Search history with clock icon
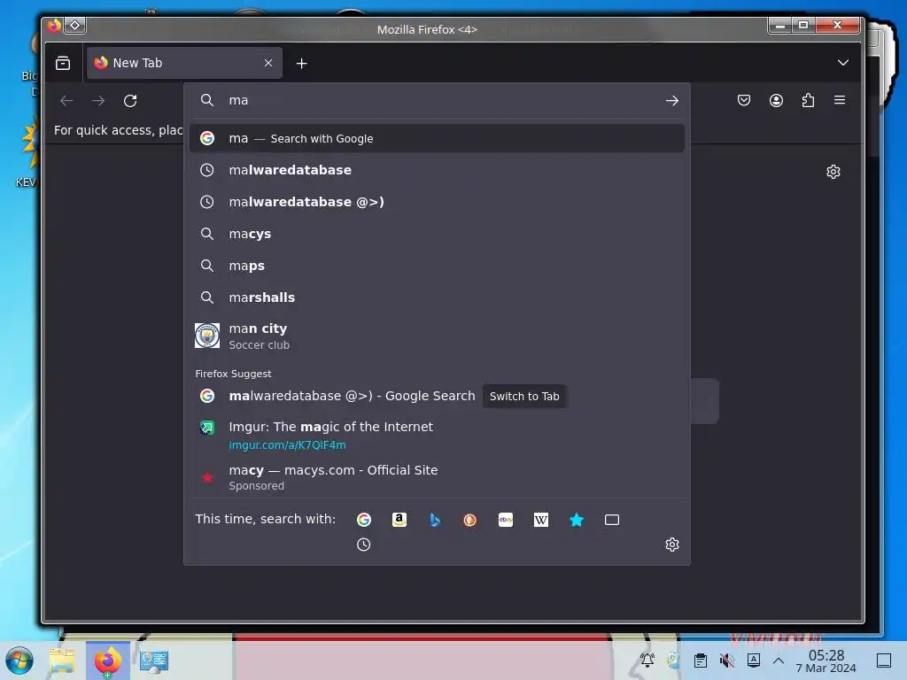Screen dimensions: 907x680 363,545
